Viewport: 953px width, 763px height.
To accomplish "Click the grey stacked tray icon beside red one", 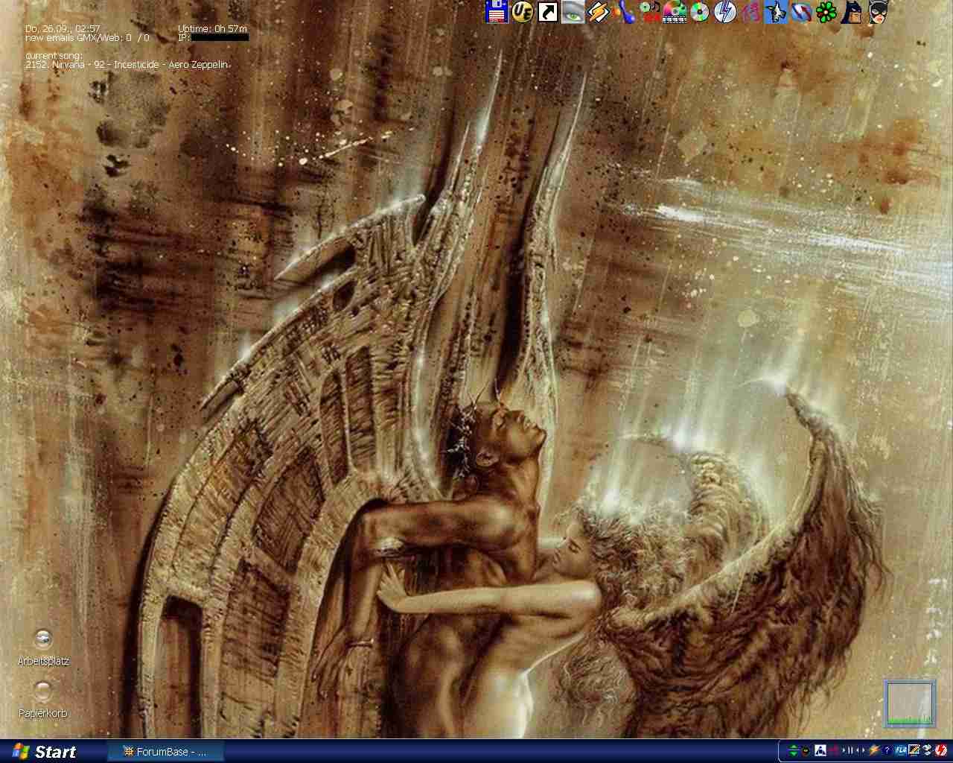I will (927, 750).
